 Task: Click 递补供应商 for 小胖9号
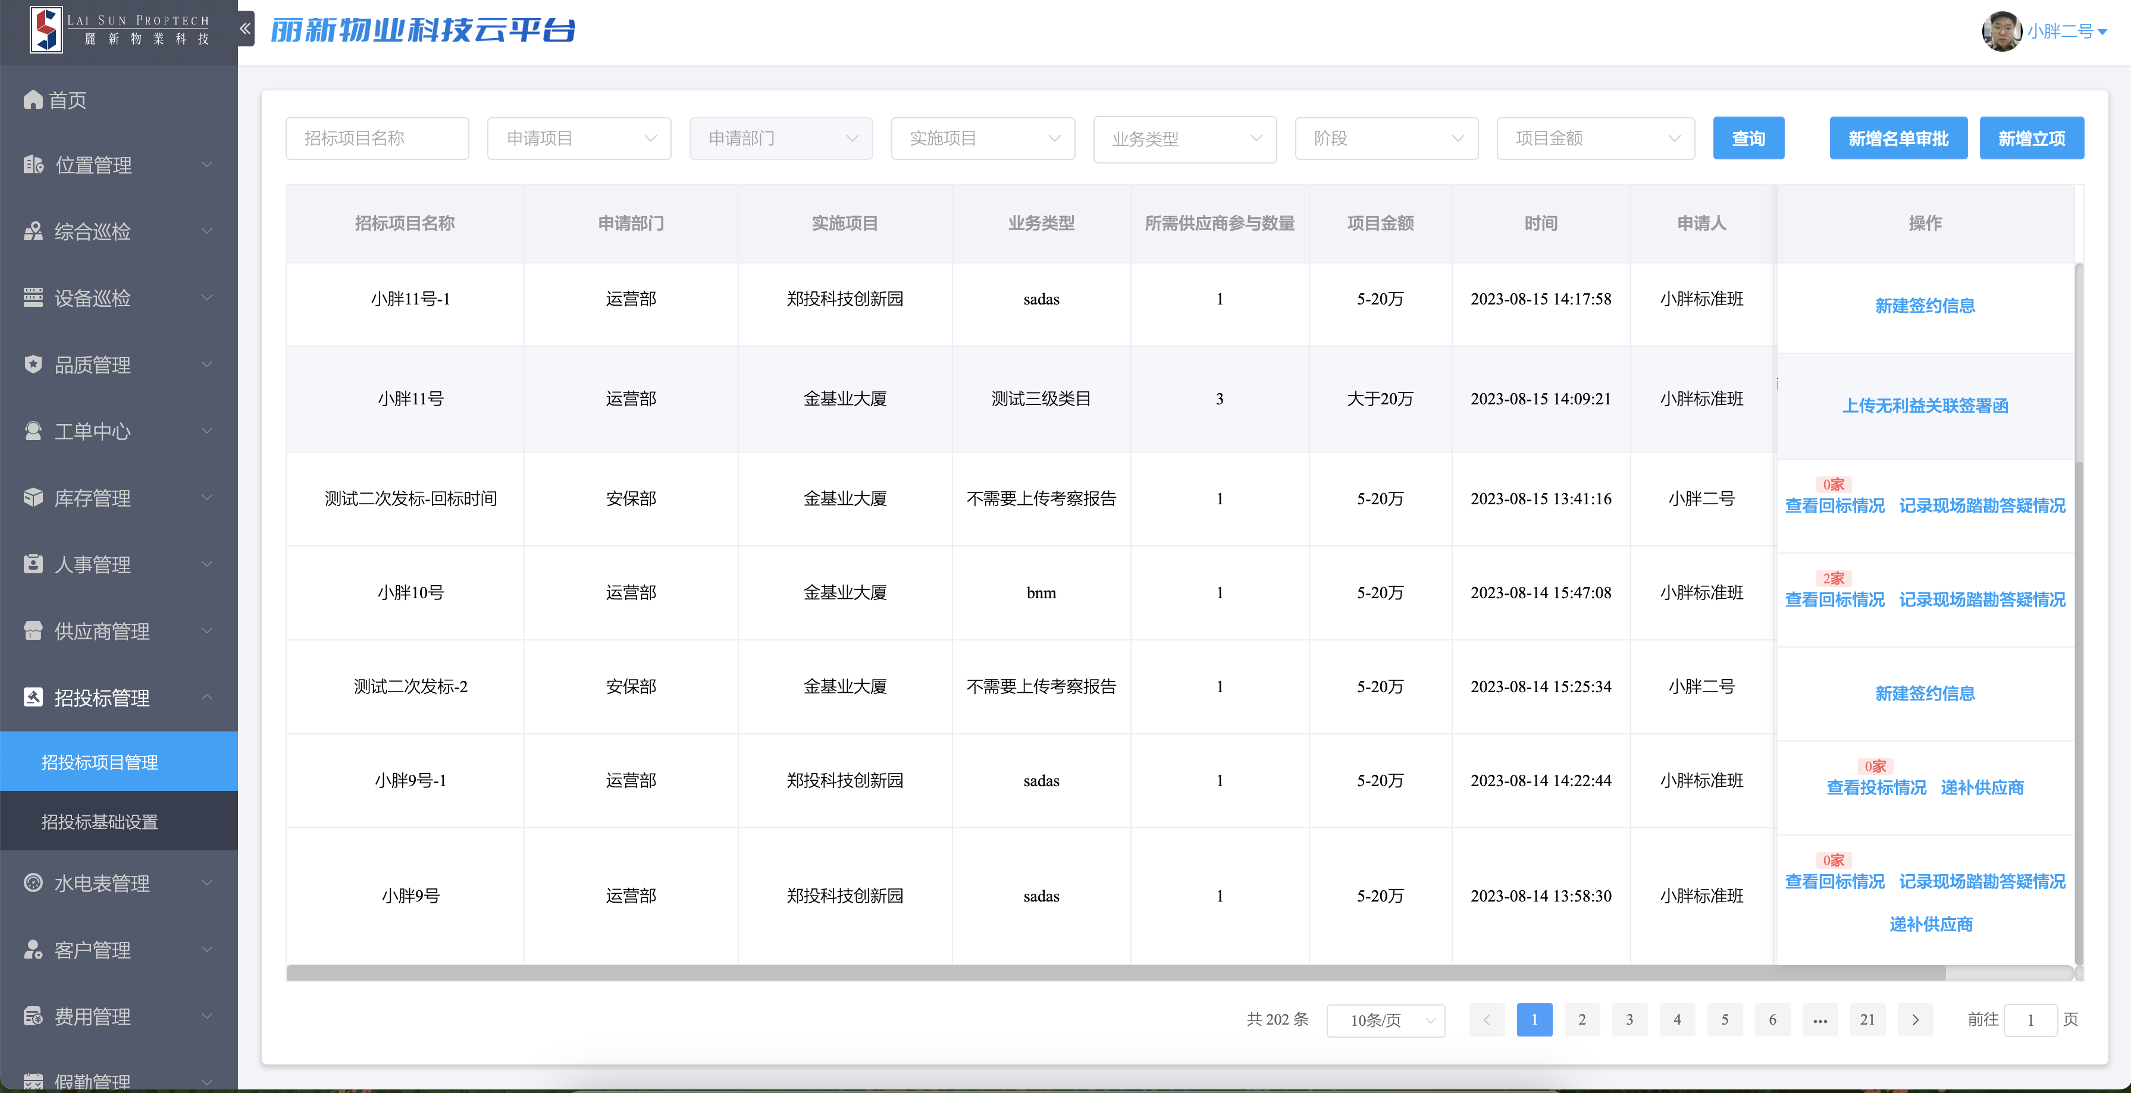[1931, 924]
